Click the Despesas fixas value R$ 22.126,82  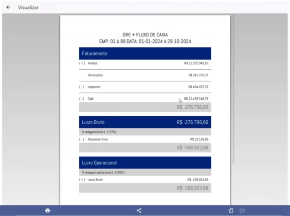[x=199, y=139]
